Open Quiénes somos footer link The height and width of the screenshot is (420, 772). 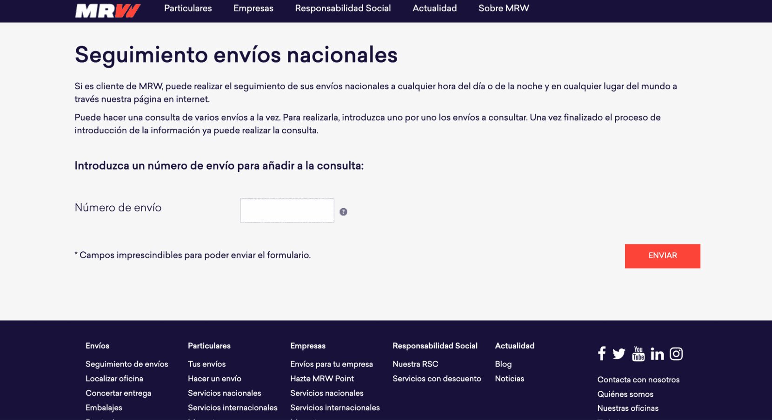626,394
